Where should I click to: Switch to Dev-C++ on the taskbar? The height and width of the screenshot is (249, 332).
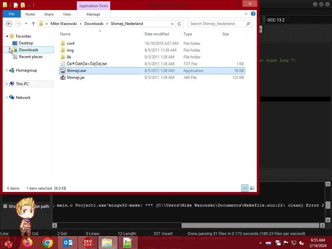point(88,243)
